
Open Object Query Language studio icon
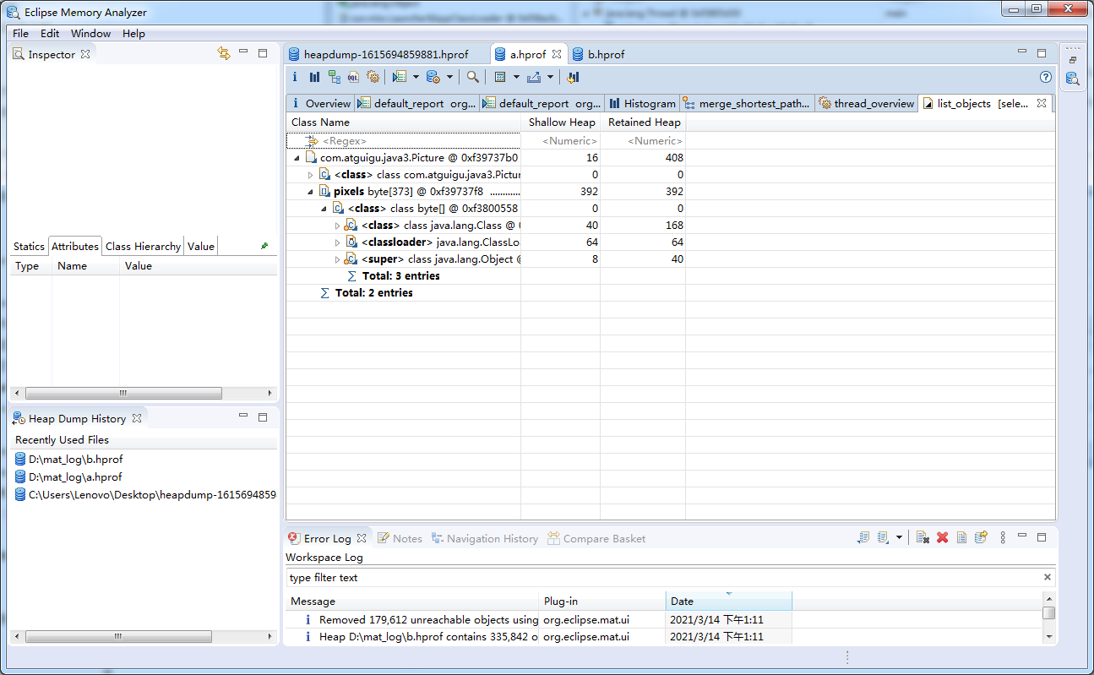pos(353,77)
